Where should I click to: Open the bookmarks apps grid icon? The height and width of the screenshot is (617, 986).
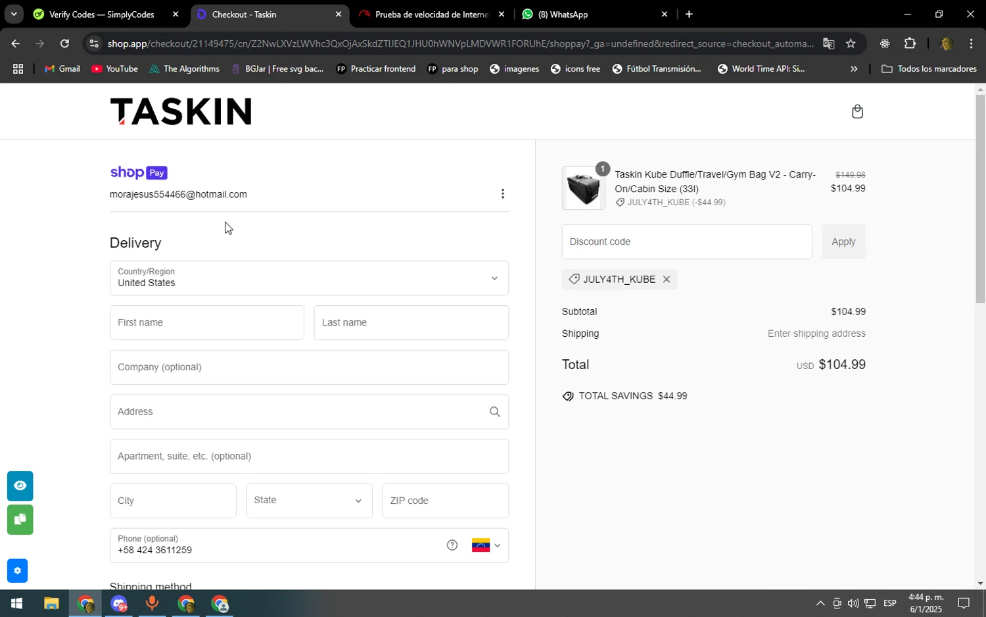(18, 69)
